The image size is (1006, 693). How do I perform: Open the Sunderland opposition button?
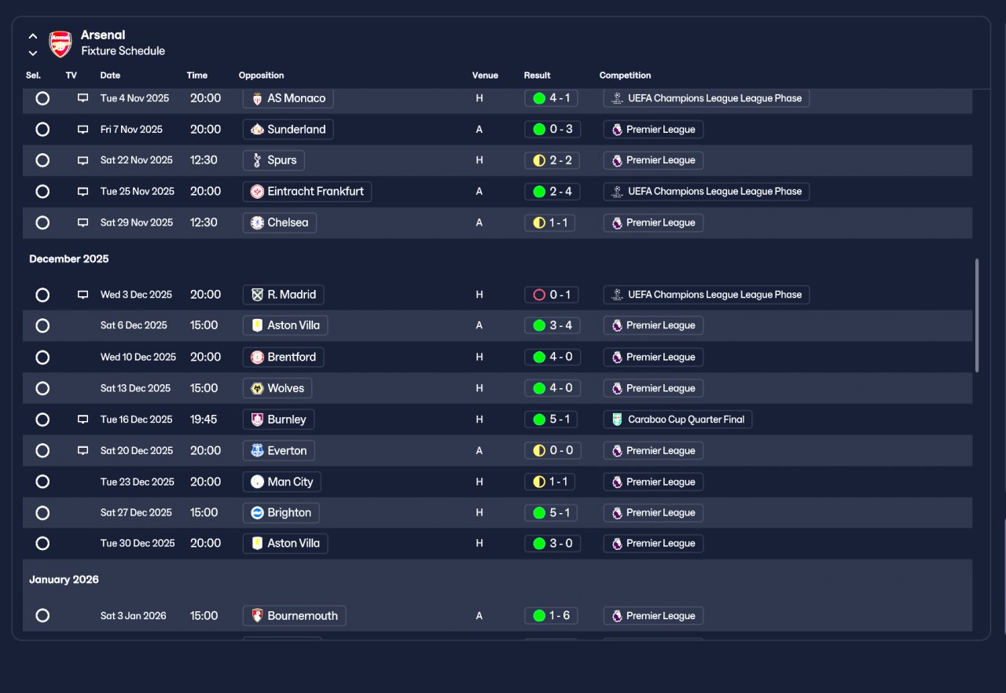[x=288, y=130]
